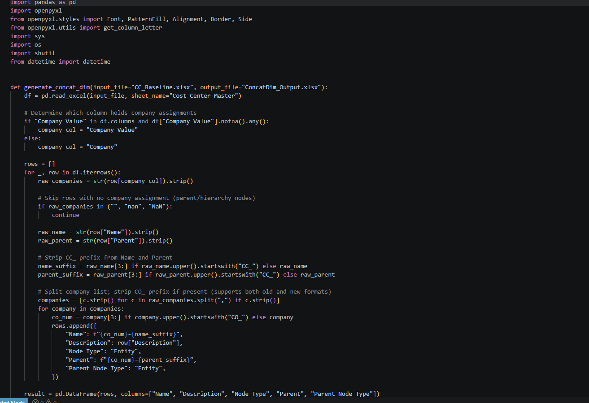This screenshot has width=589, height=403.
Task: Click the parent_suffix assignment line
Action: coord(187,275)
